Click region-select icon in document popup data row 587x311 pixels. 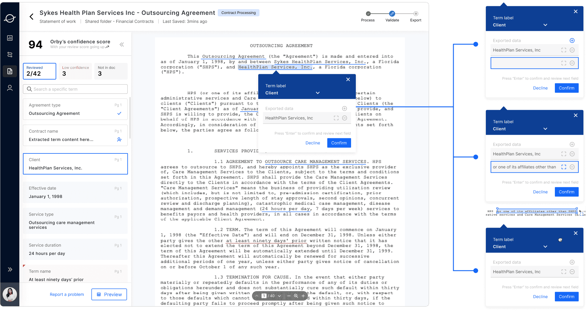[336, 118]
